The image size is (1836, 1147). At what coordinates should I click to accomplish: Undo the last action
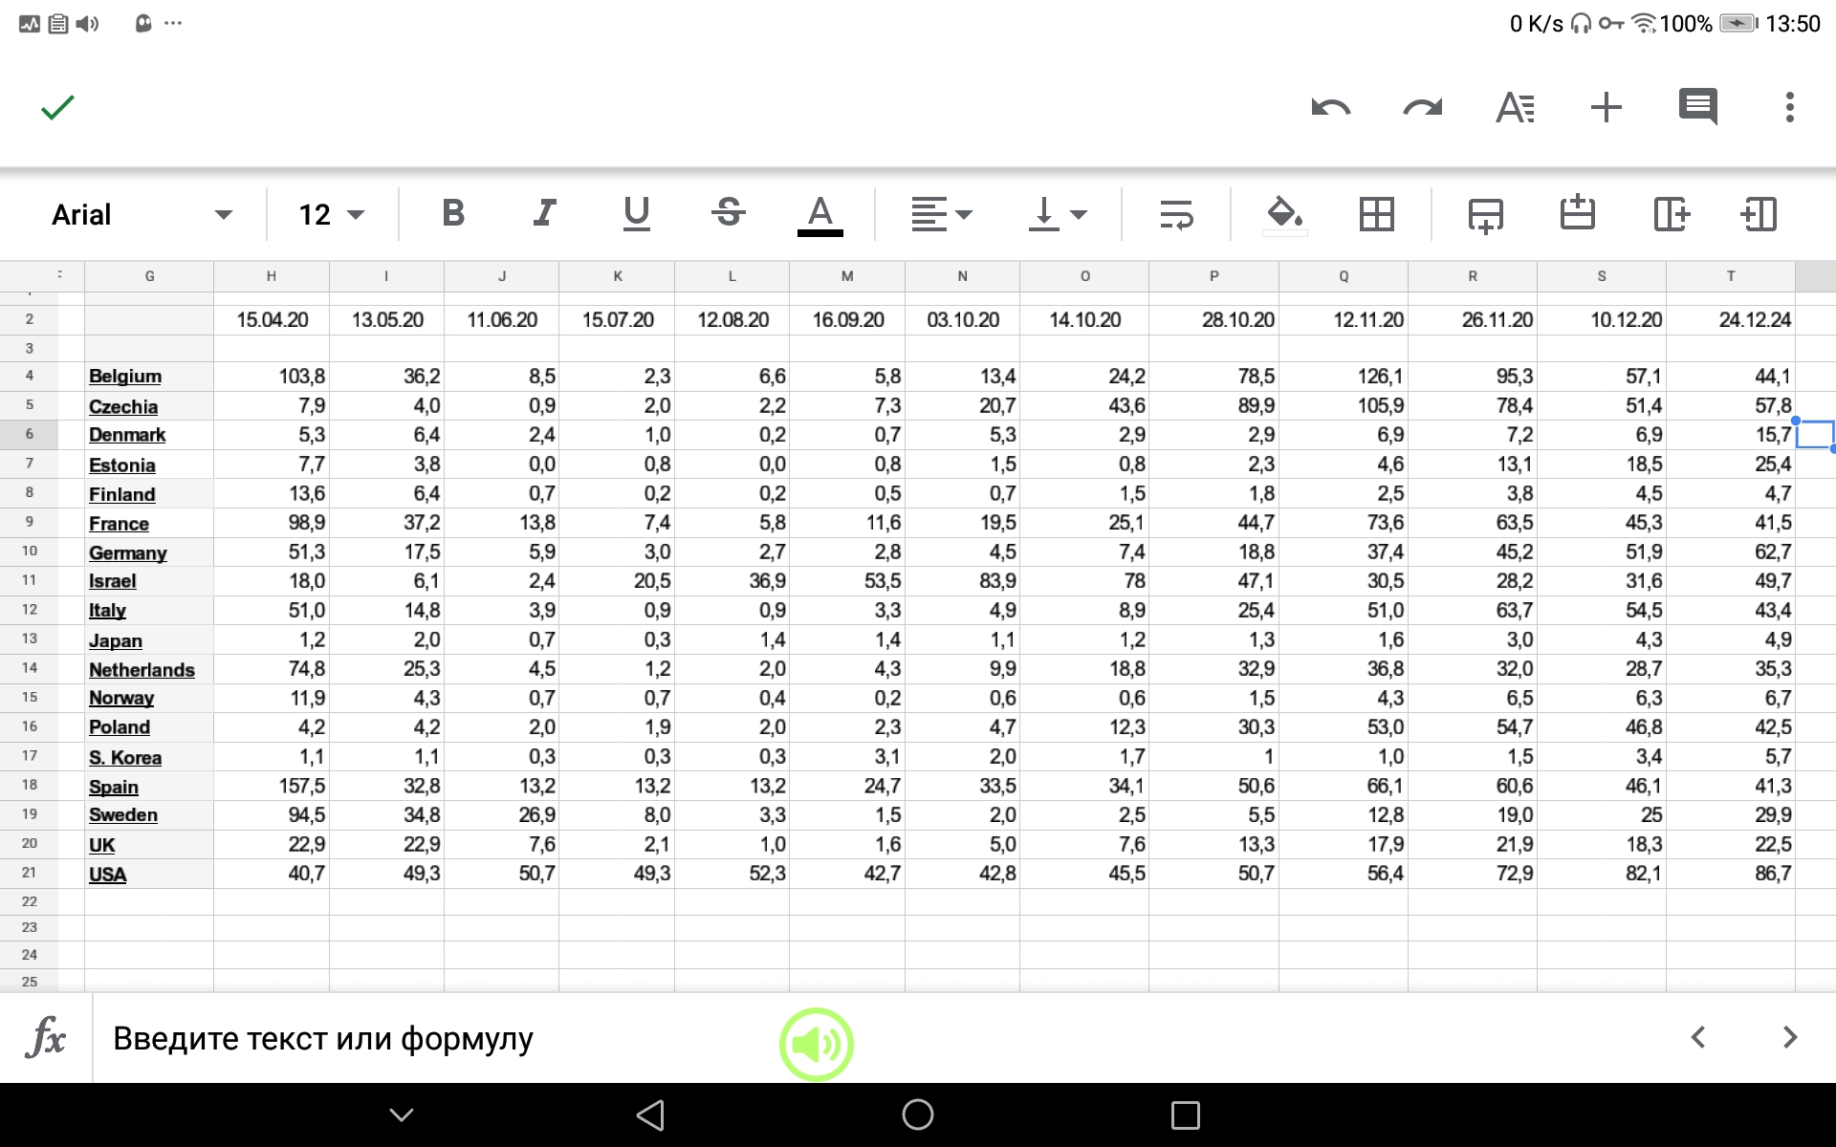1330,107
